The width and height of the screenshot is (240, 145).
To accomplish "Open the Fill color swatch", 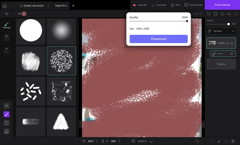I will pos(24,14).
